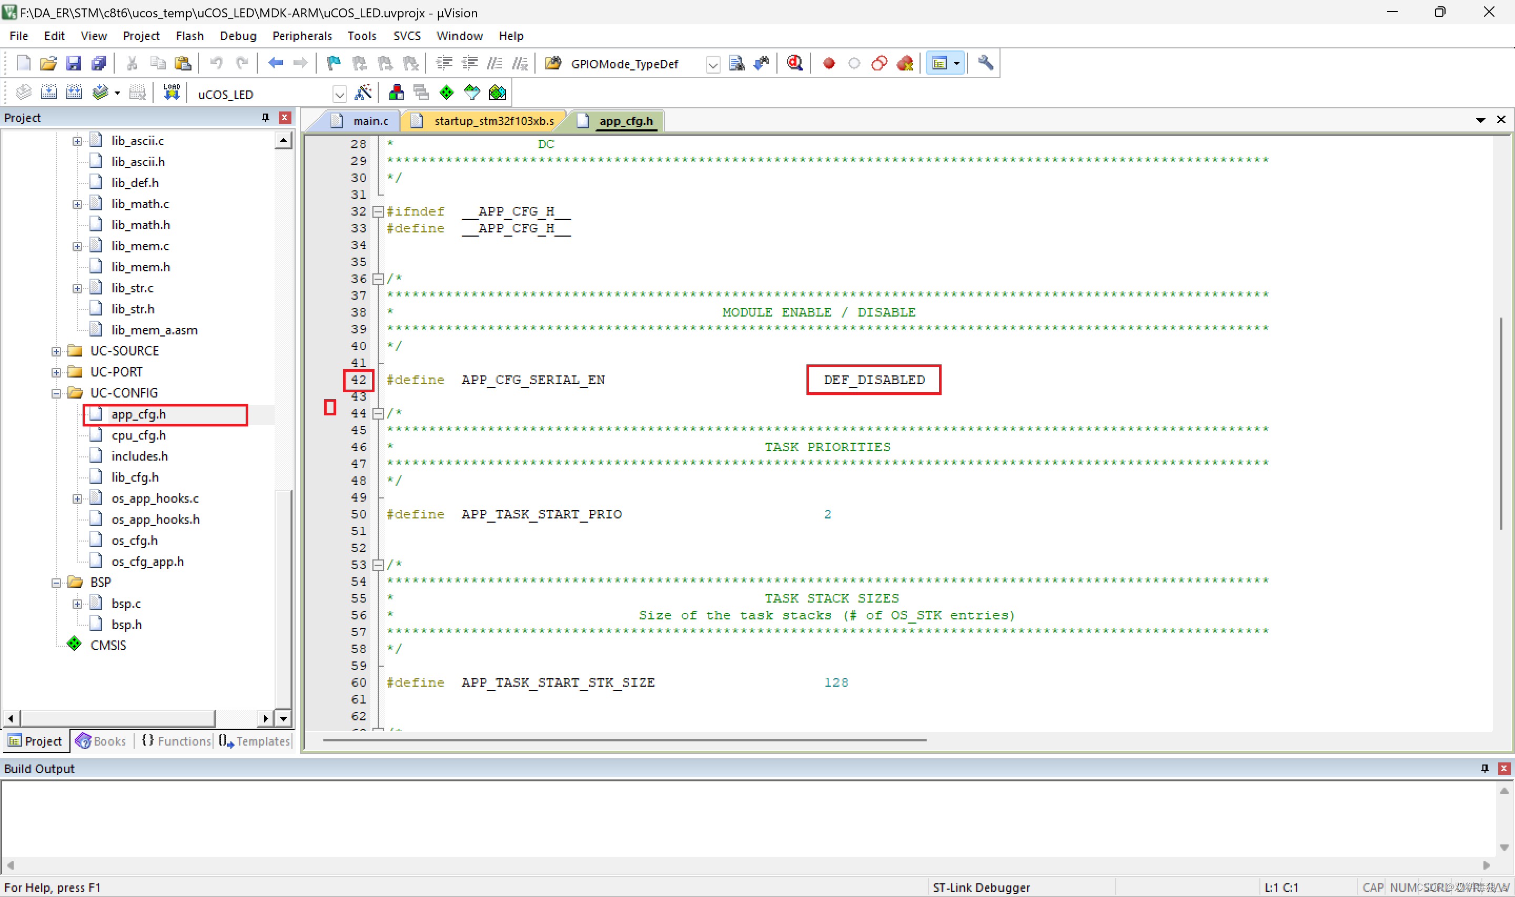The image size is (1515, 897).
Task: Expand the UC-SOURCE folder
Action: [x=56, y=352]
